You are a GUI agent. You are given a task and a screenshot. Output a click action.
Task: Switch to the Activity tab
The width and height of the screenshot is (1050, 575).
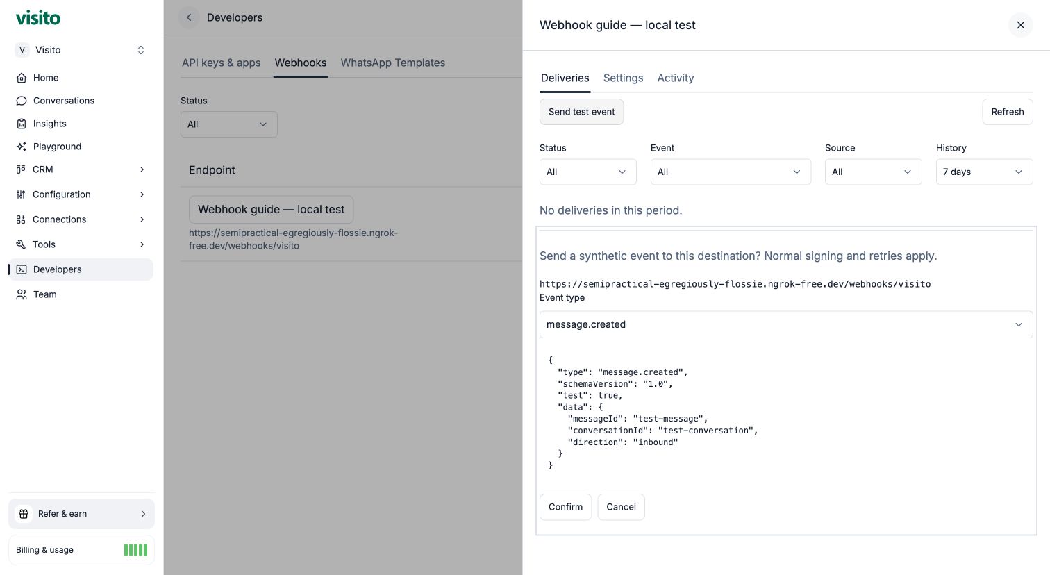[x=676, y=78]
